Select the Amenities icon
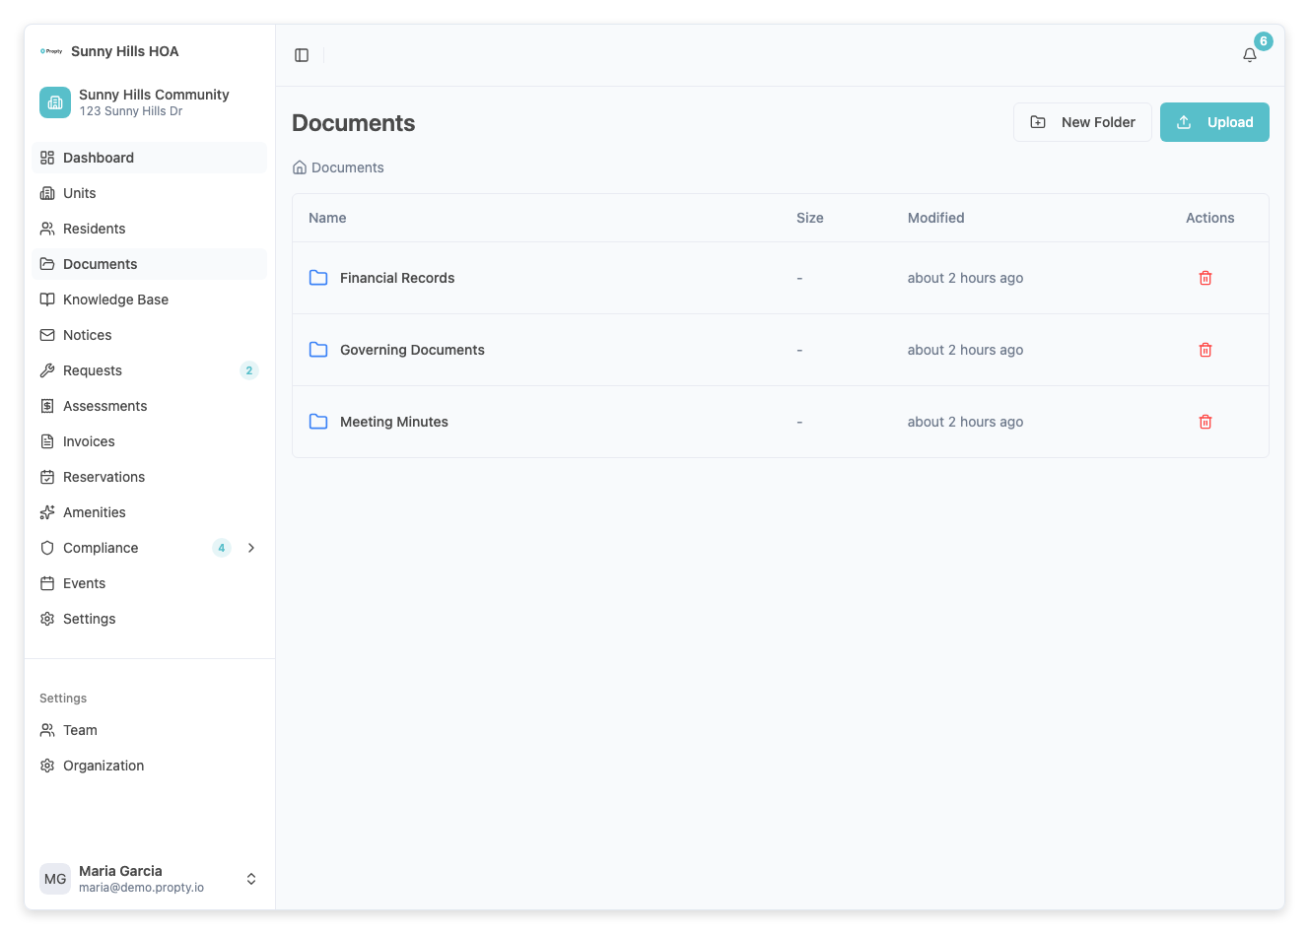 pos(47,512)
